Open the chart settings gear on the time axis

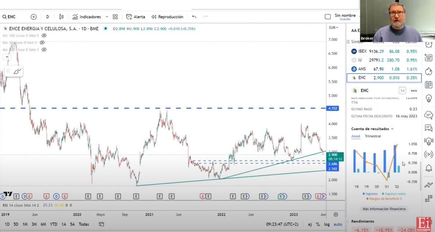336,214
